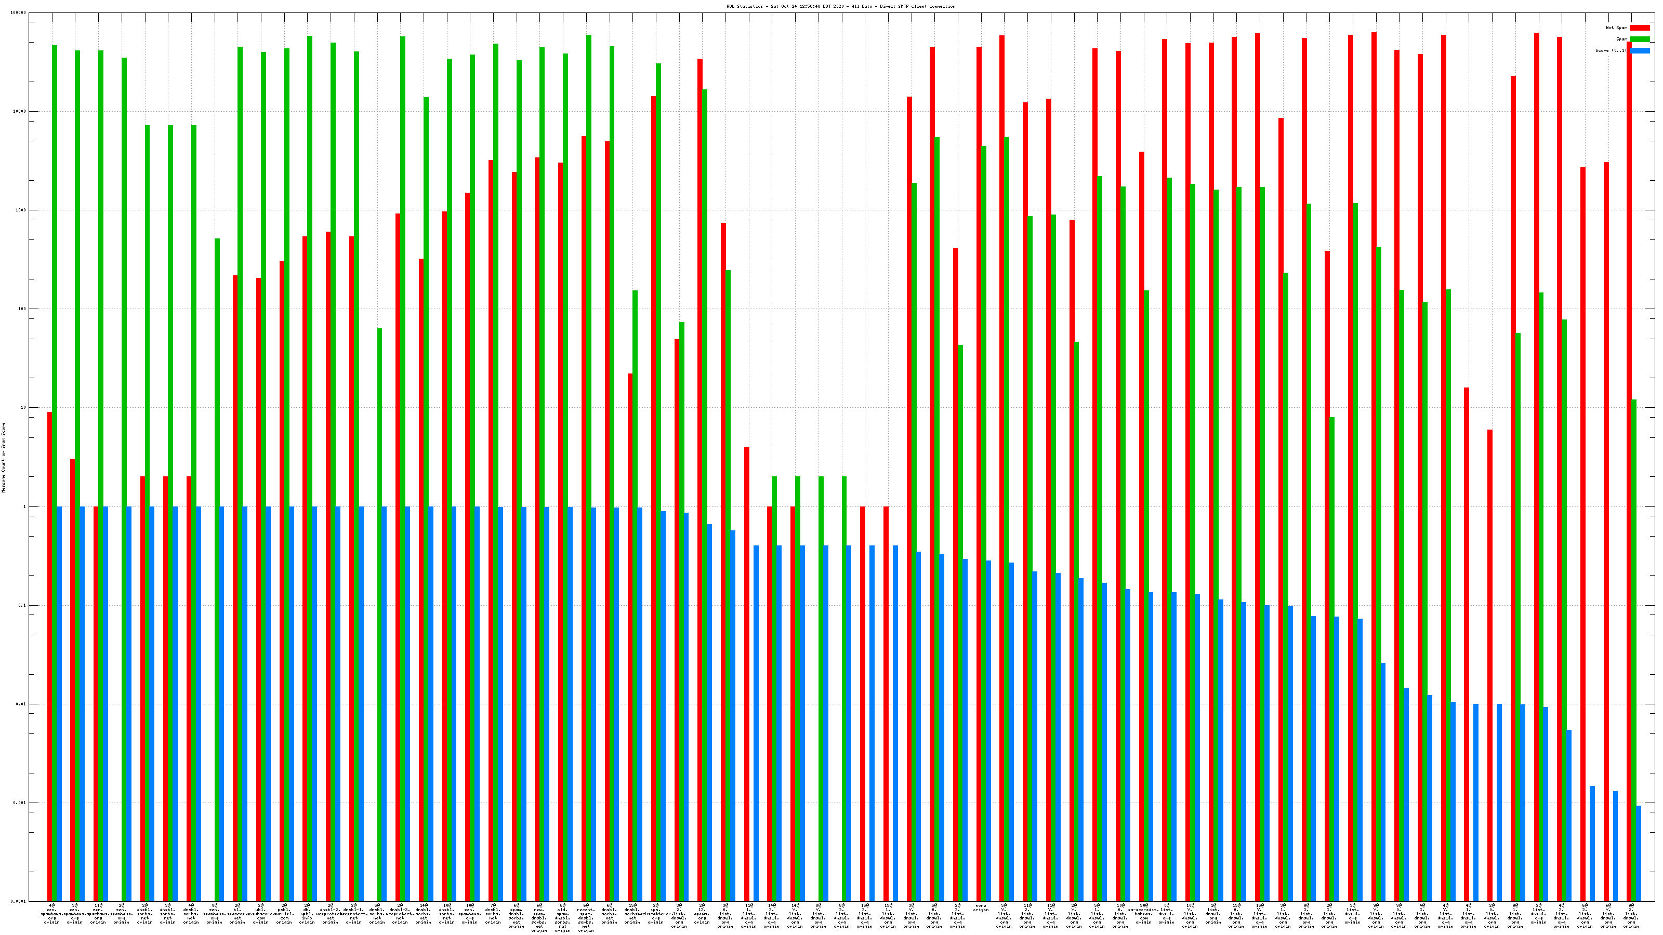Click the 0.0001 y-axis tick label
1663x935 pixels.
click(19, 901)
